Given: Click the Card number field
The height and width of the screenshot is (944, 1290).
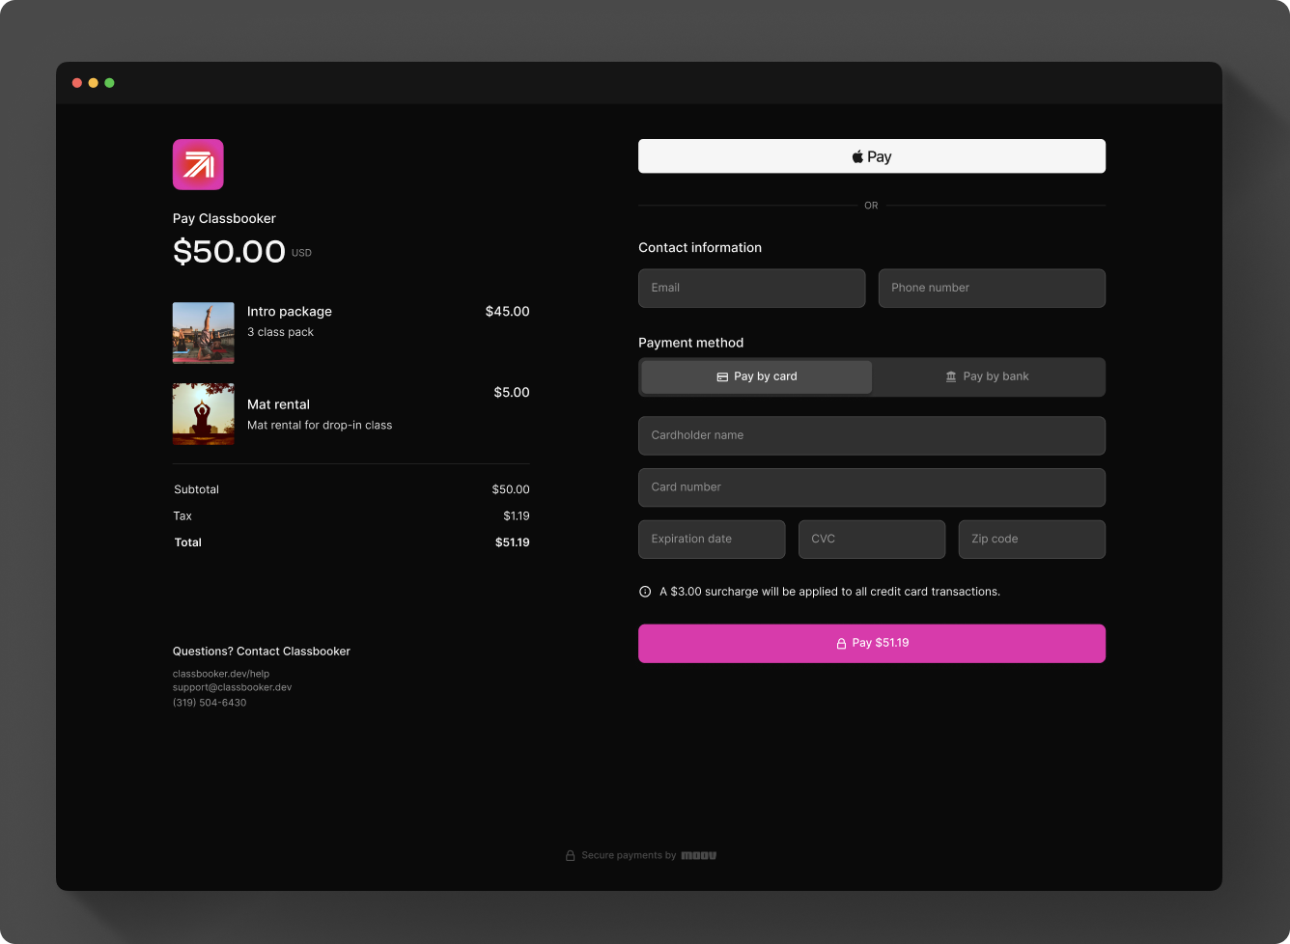Looking at the screenshot, I should (872, 487).
